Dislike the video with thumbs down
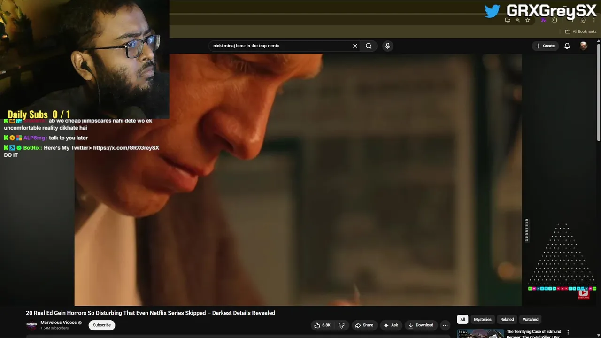The height and width of the screenshot is (338, 601). [341, 325]
